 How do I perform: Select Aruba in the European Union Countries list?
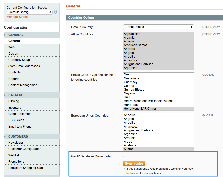tap(158, 142)
